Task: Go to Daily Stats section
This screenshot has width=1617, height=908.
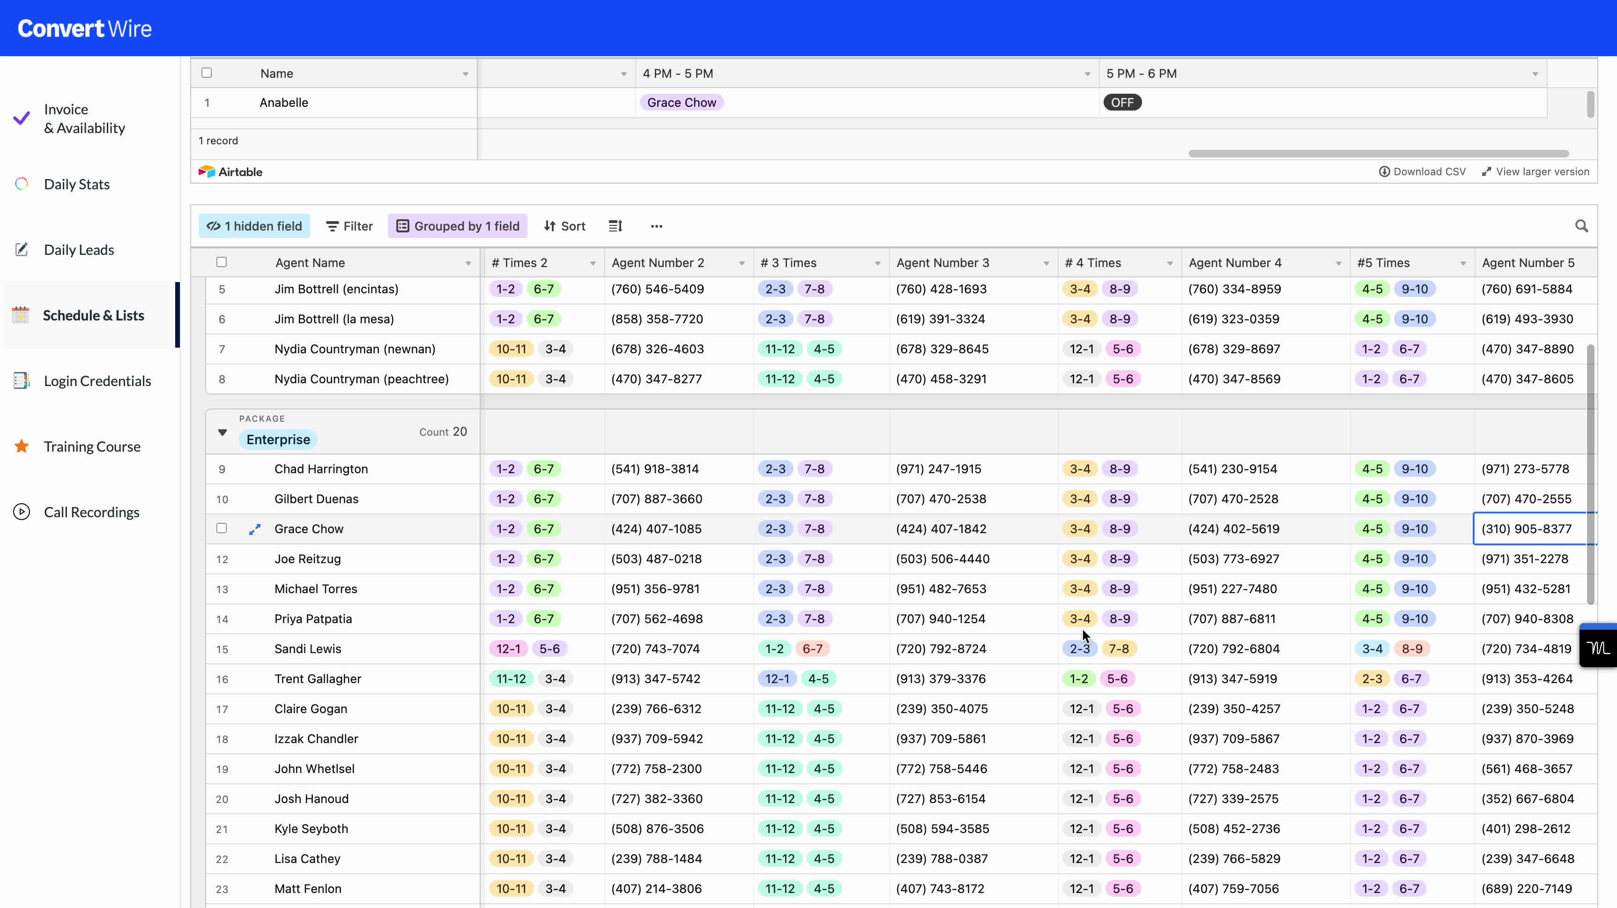Action: [x=76, y=184]
